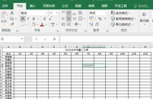Screen dimensions: 153x99
Task: Click the accounting number format icon
Action: coord(92,19)
